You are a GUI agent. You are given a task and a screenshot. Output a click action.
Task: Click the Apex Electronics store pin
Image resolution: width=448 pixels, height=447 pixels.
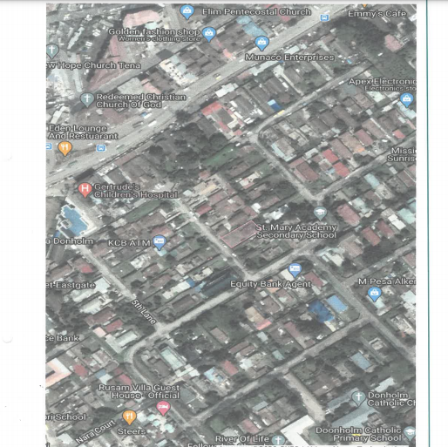click(407, 100)
